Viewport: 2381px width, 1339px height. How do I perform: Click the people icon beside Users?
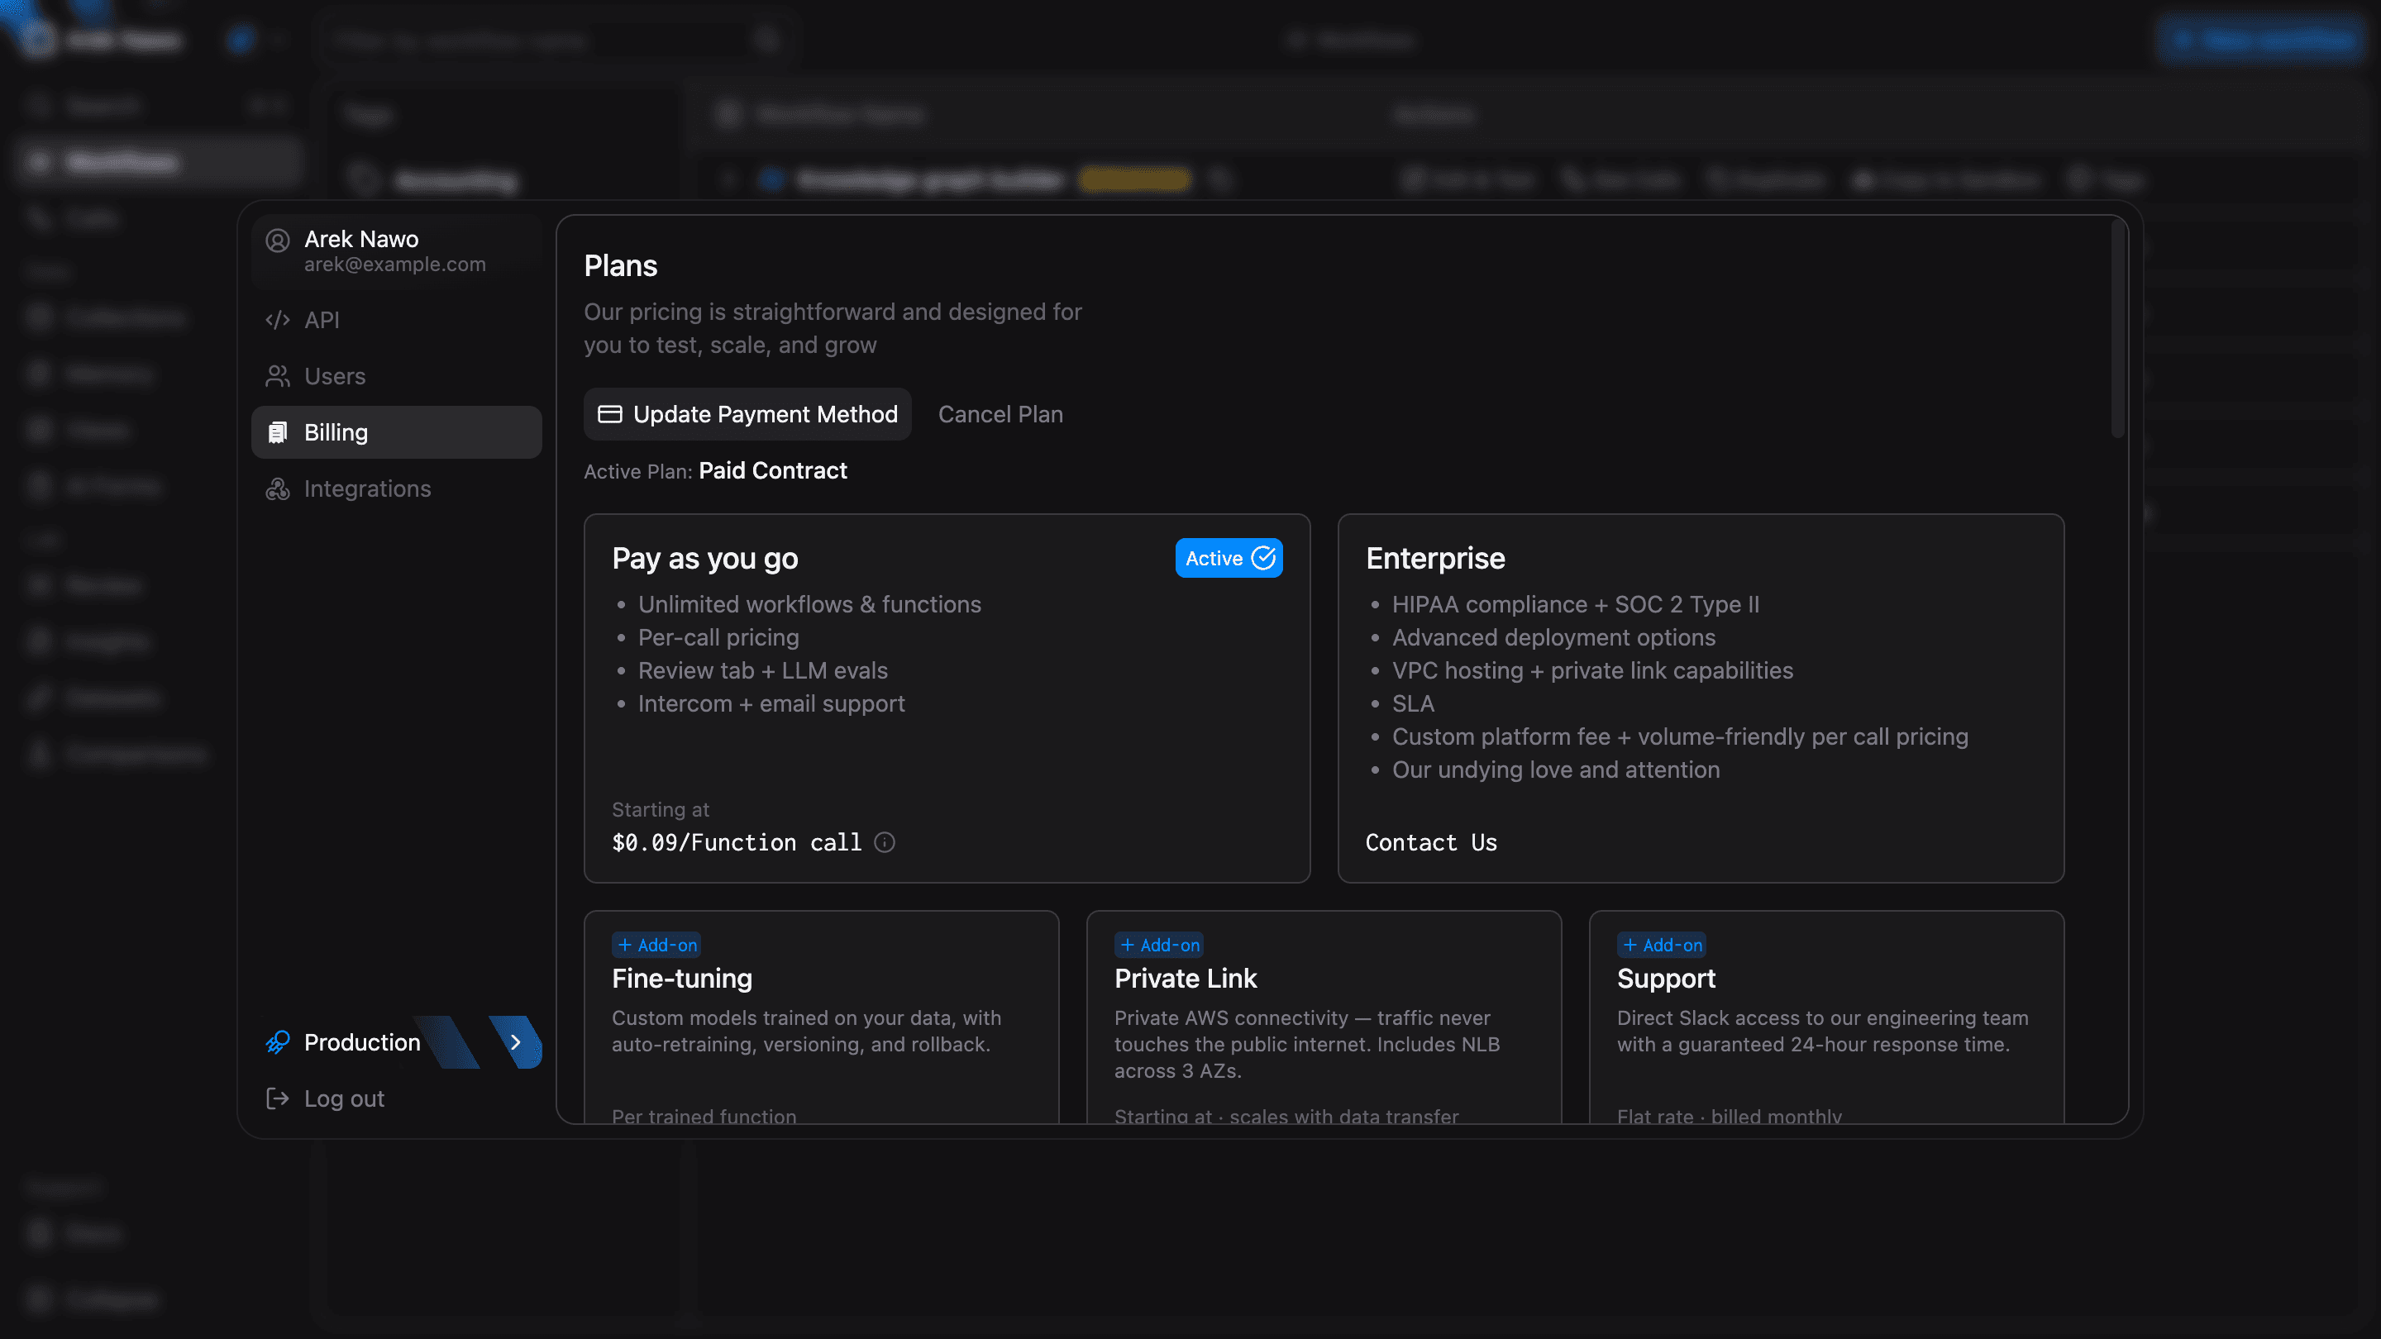click(x=277, y=376)
